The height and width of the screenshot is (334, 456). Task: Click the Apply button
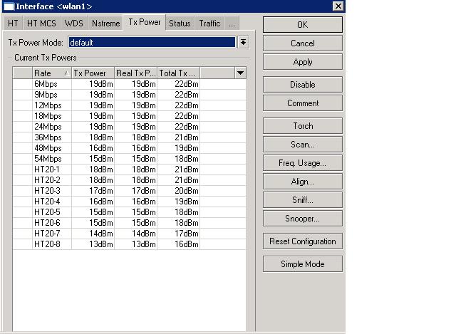(x=302, y=62)
